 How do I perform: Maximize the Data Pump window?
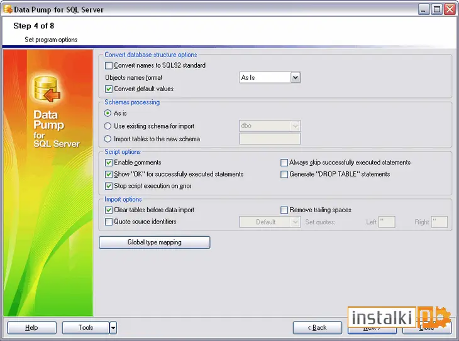tap(437, 9)
